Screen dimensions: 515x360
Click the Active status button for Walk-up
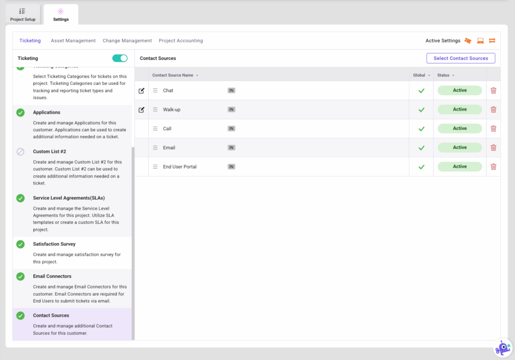pyautogui.click(x=459, y=109)
